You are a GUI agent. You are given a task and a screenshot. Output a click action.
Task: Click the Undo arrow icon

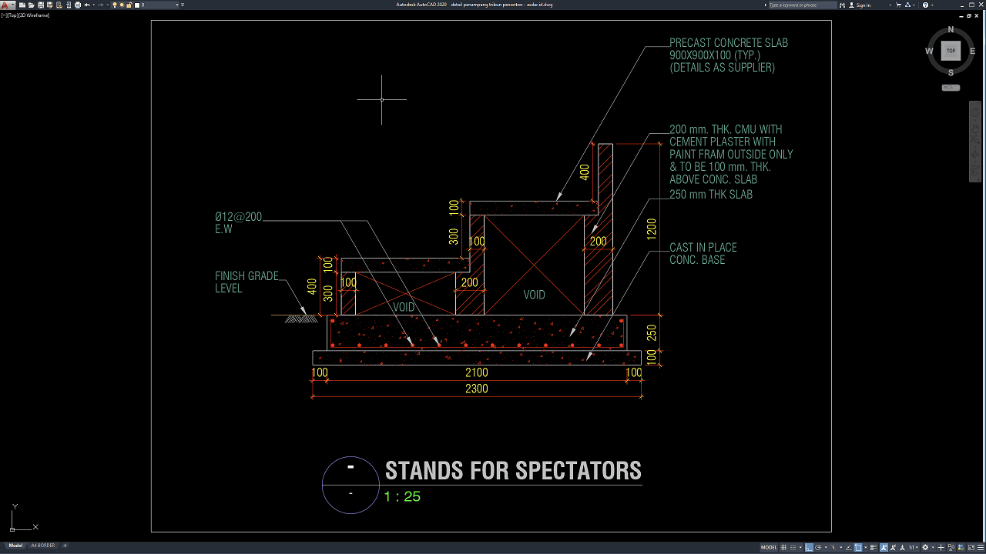click(87, 5)
